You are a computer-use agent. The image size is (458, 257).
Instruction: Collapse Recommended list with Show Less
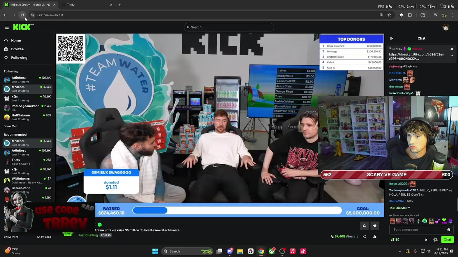44,237
